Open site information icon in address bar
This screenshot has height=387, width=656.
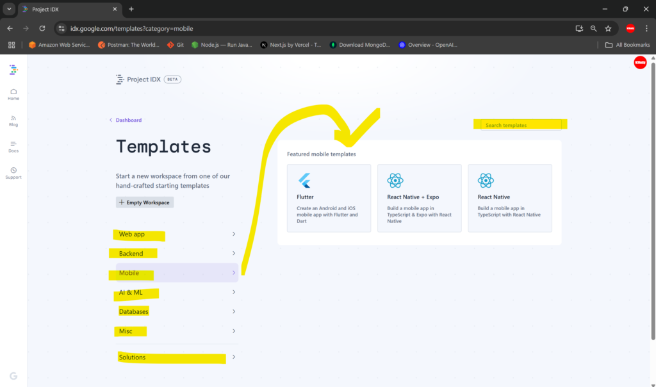click(x=61, y=28)
